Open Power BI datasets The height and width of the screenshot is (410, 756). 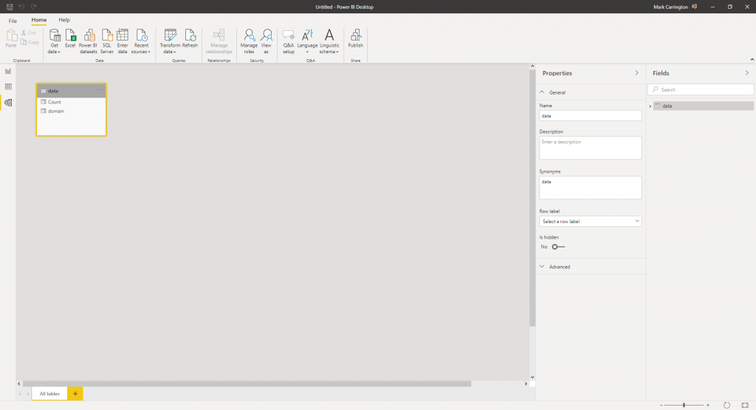(x=89, y=41)
